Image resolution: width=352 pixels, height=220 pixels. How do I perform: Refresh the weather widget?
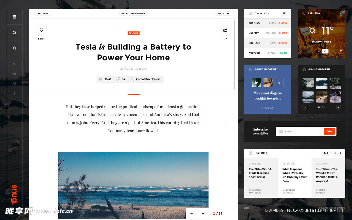pos(341,51)
